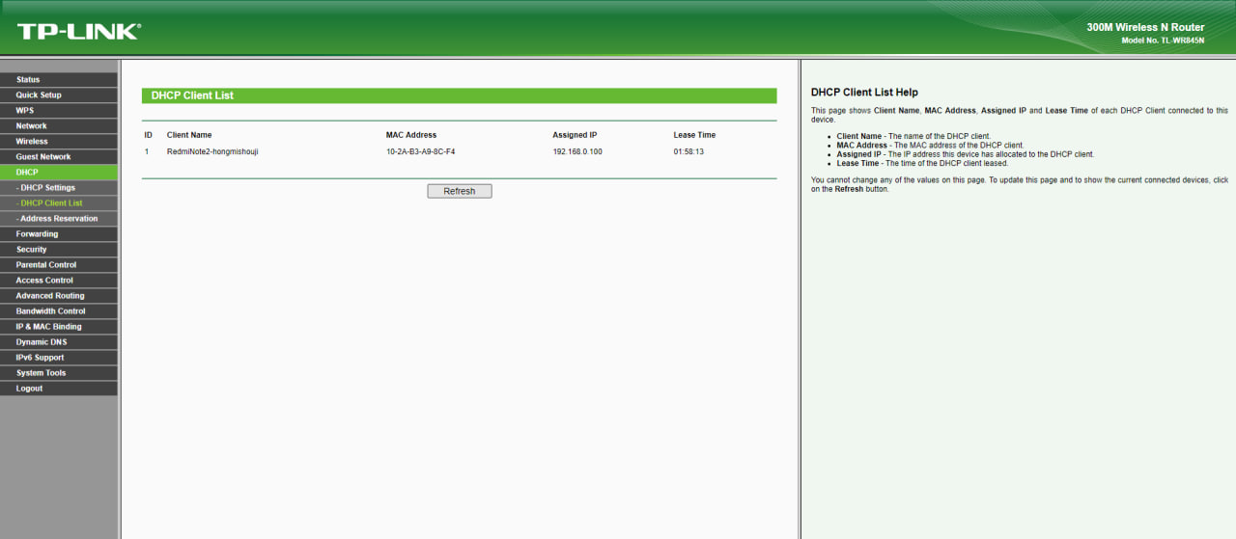Open the Network menu section
Viewport: 1236px width, 539px height.
coord(31,126)
